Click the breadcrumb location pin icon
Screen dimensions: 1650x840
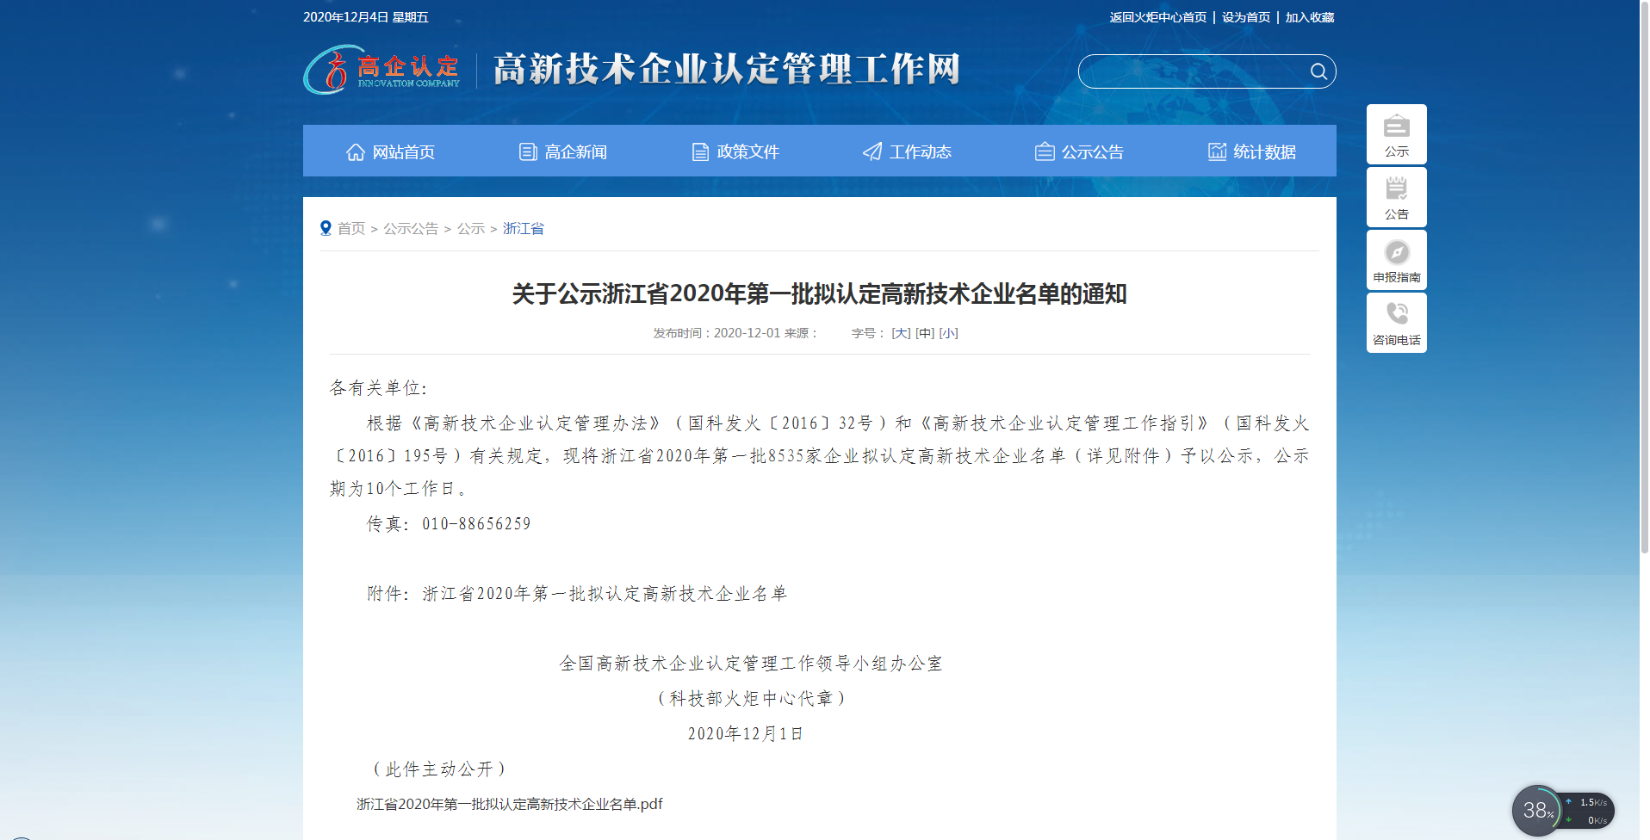tap(326, 228)
